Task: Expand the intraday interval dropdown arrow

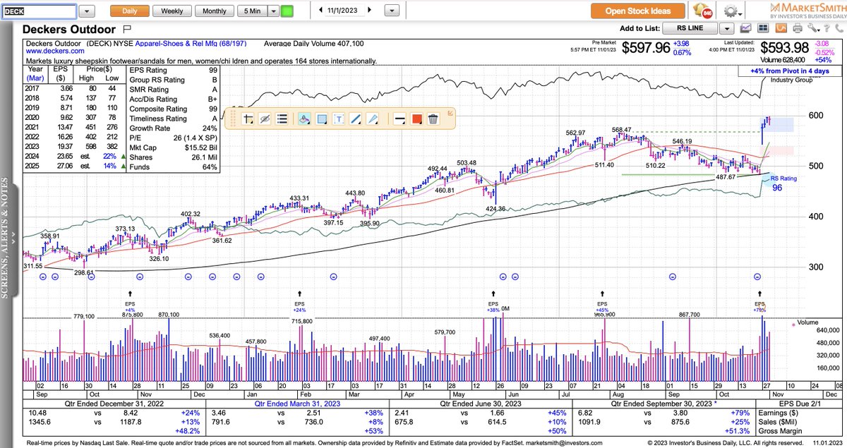Action: tap(273, 11)
